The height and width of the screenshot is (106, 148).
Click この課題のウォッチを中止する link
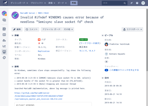pos(124,70)
